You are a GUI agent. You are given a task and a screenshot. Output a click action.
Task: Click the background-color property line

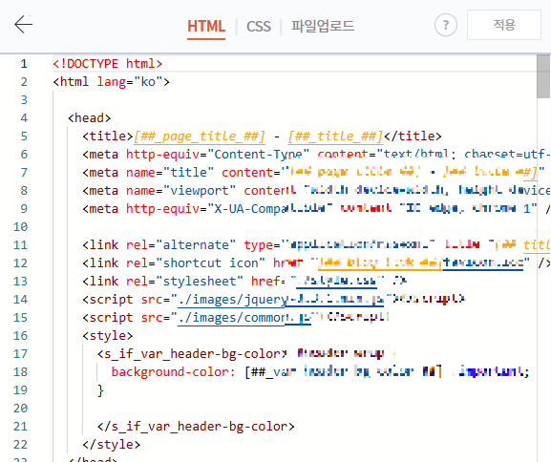[x=320, y=372]
